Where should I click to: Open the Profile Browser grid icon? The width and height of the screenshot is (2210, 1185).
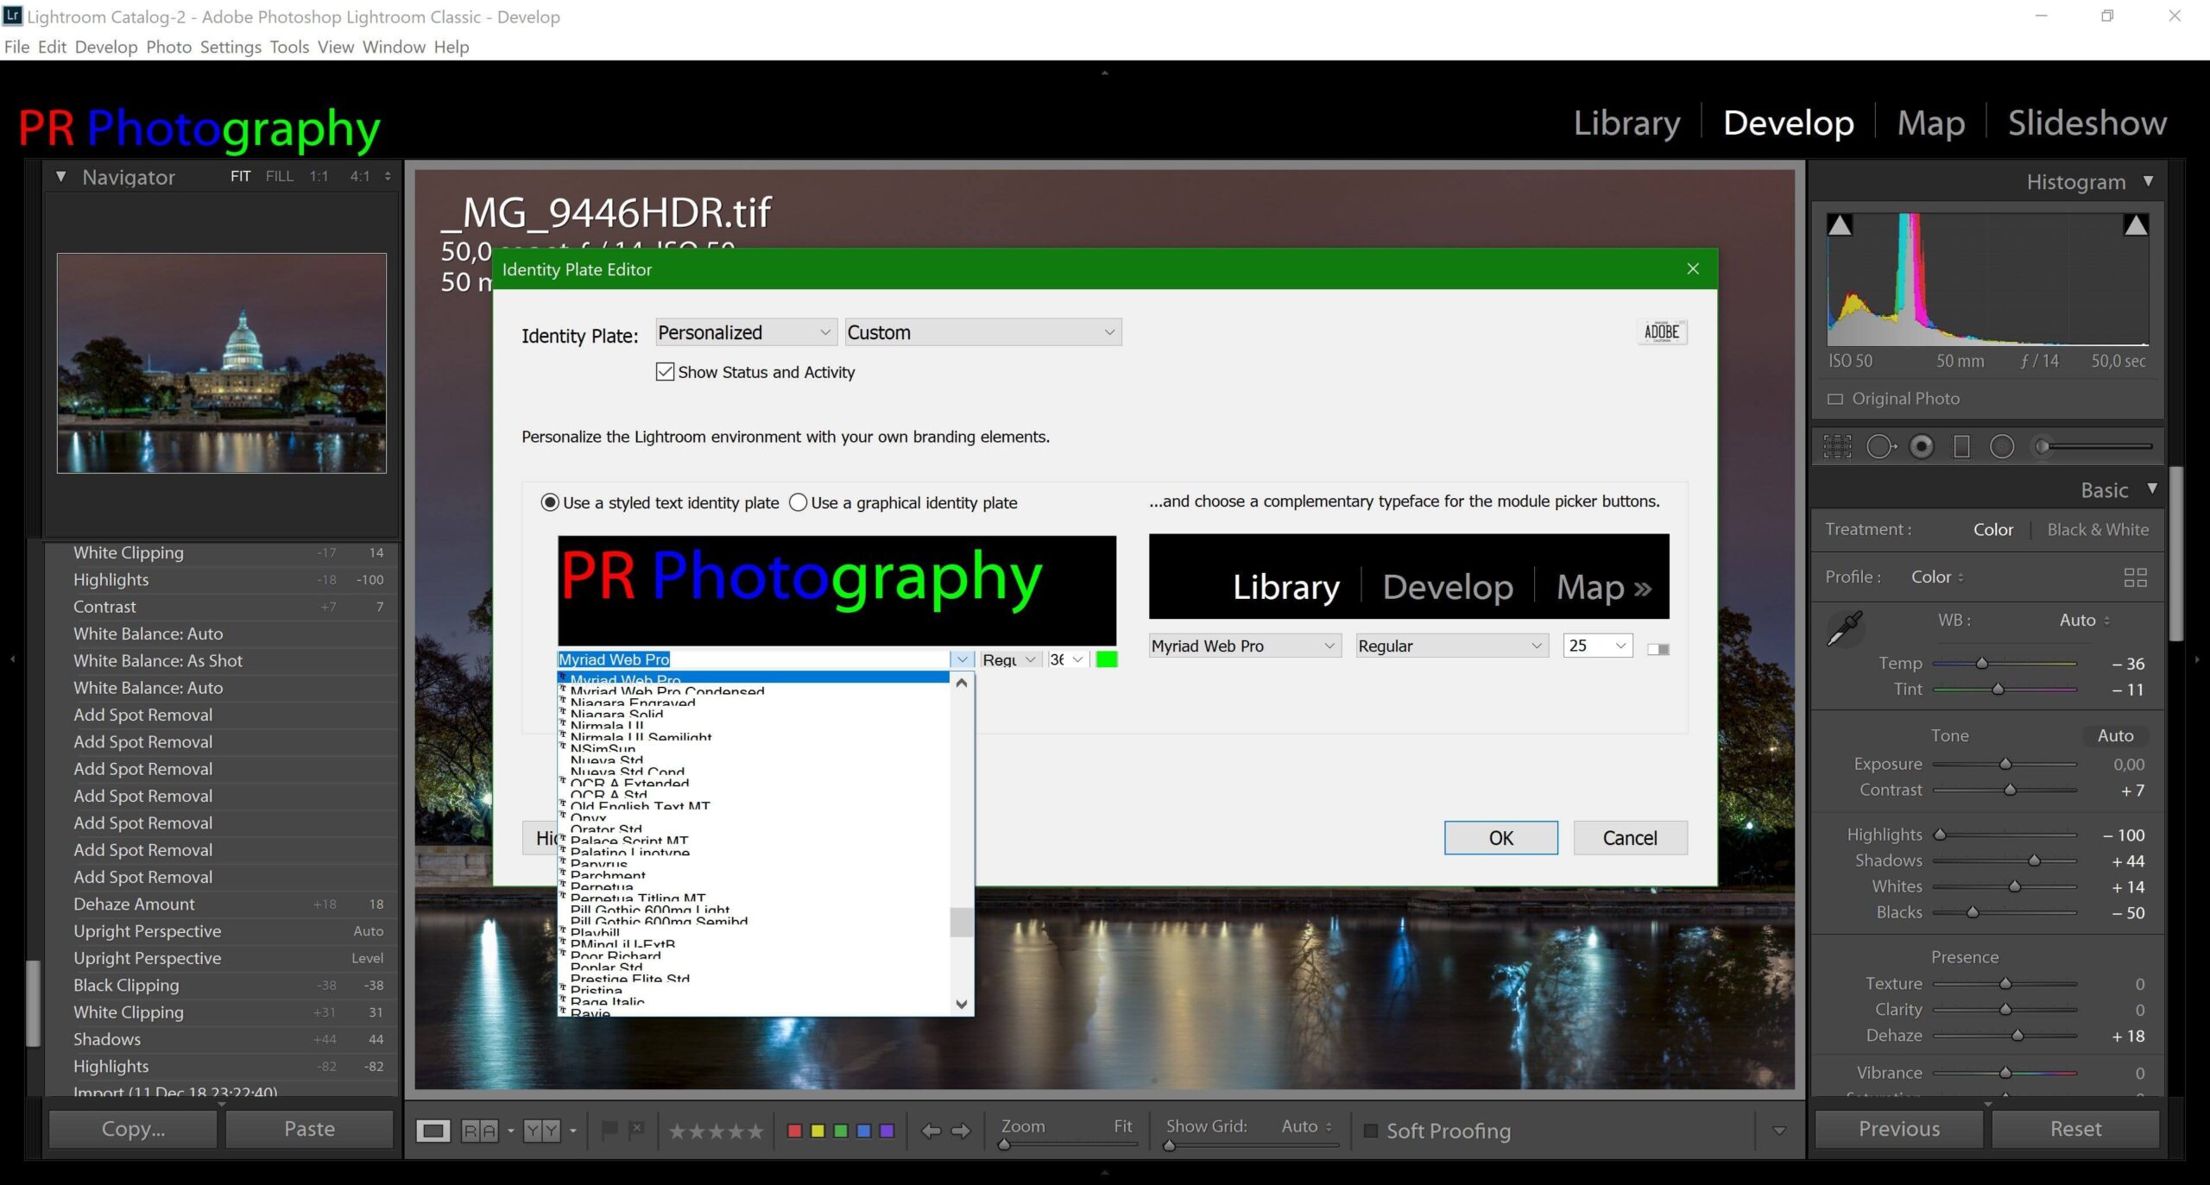(x=2135, y=577)
